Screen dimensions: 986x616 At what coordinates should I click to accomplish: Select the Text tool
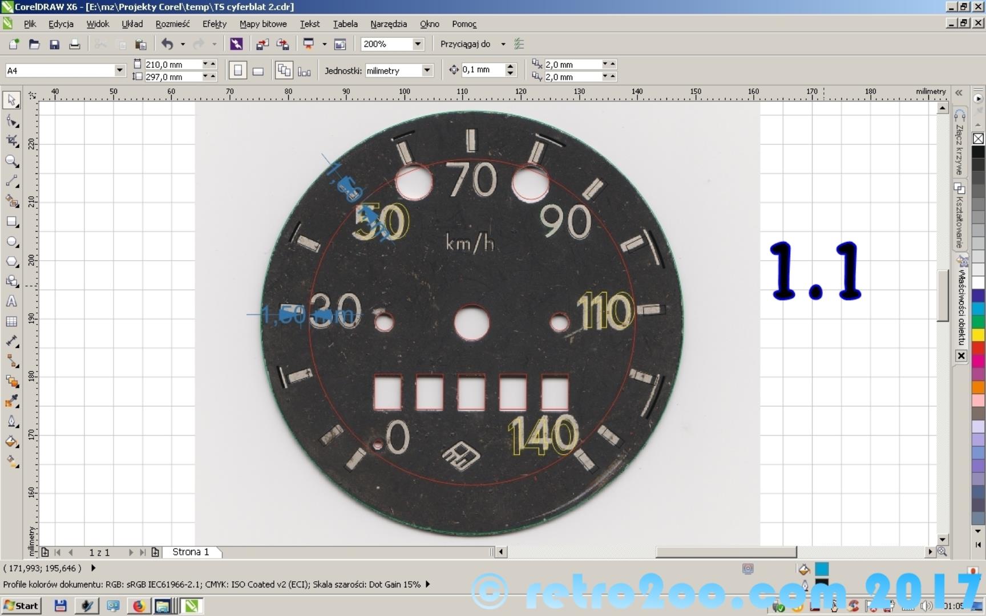click(x=11, y=301)
